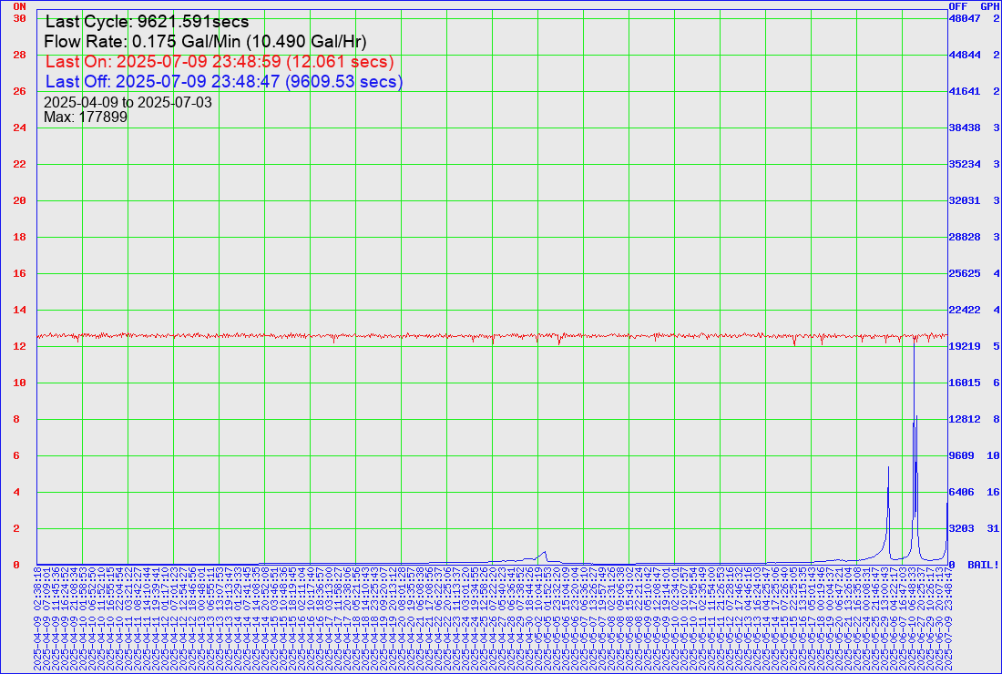Click the red '18' ON-axis label

(x=19, y=237)
